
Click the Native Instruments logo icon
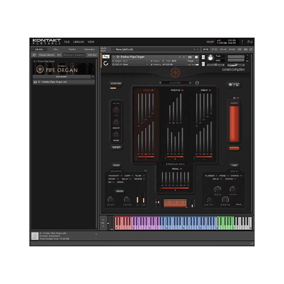250,42
